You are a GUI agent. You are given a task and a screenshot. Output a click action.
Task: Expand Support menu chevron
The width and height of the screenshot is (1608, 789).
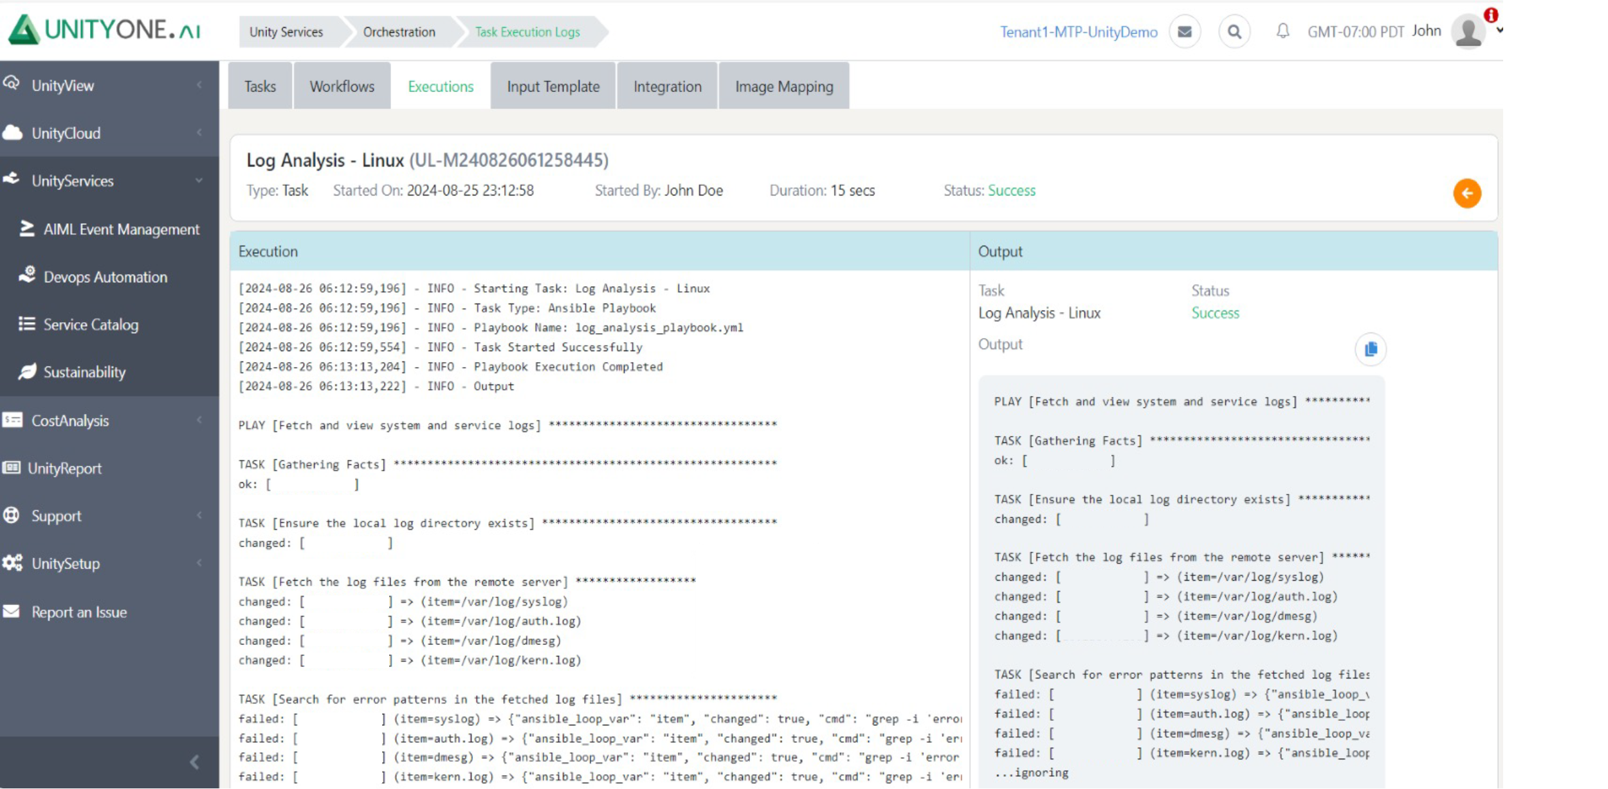pyautogui.click(x=199, y=514)
